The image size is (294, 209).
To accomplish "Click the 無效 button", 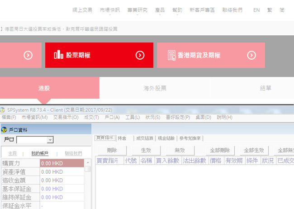I will (x=180, y=150).
